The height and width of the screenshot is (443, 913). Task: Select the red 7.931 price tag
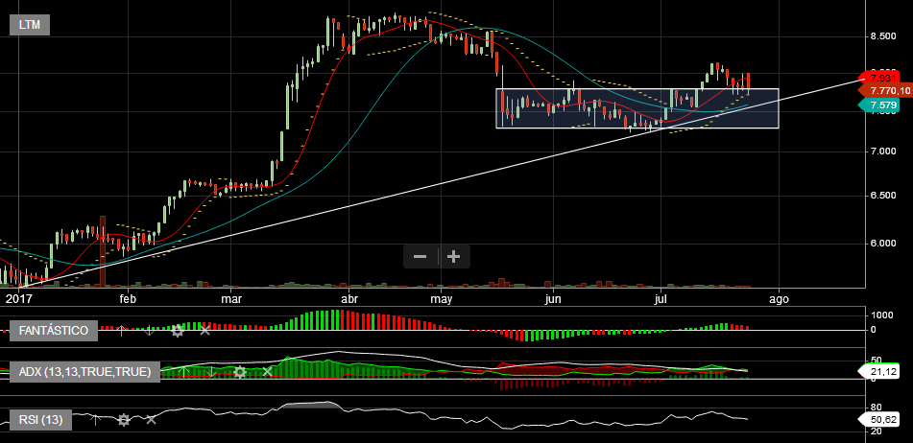pyautogui.click(x=879, y=78)
